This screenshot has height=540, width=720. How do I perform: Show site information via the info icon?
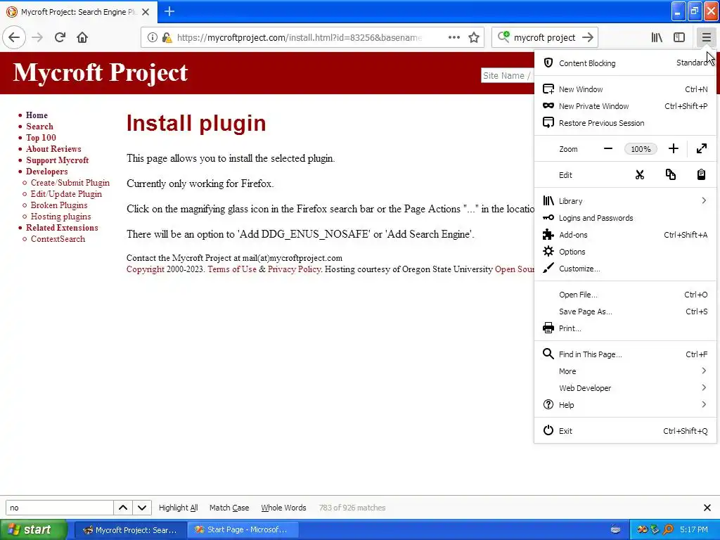153,38
